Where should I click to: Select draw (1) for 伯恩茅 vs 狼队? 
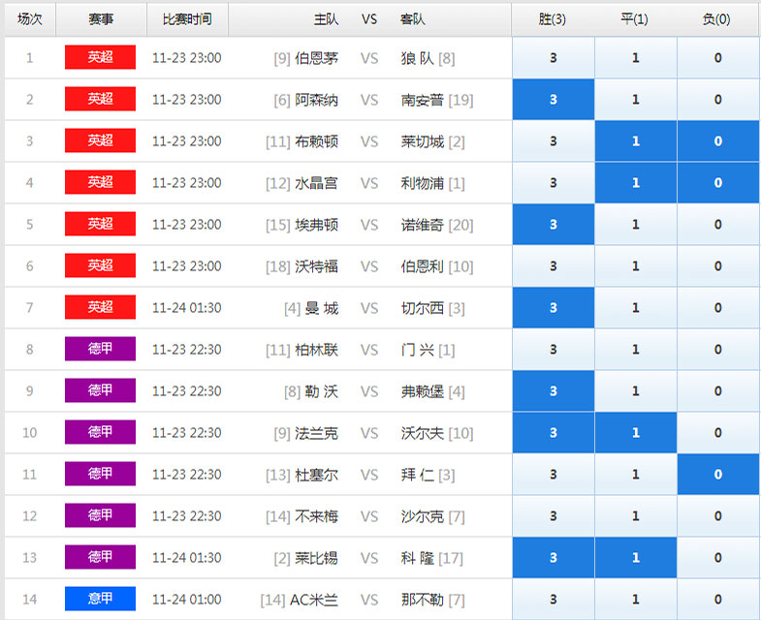click(x=636, y=58)
